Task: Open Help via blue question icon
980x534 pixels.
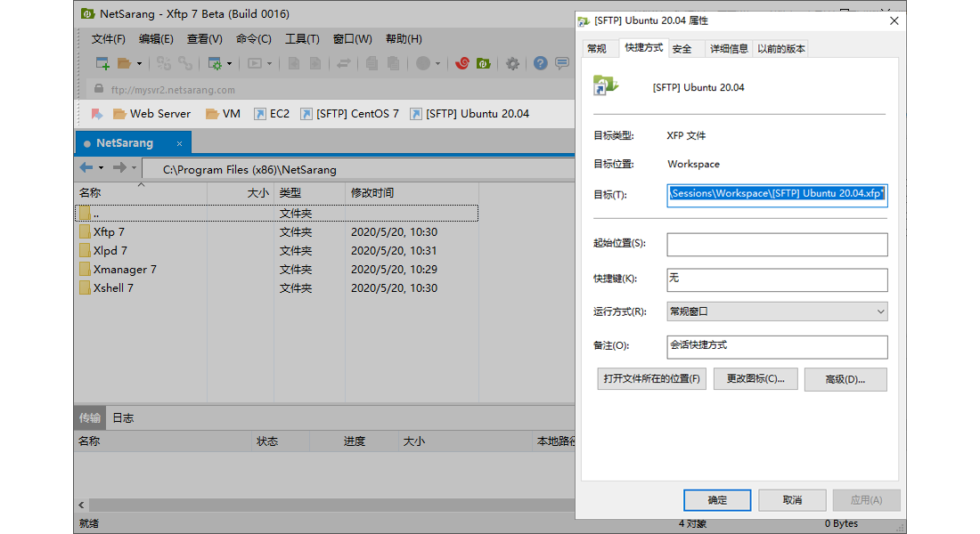Action: pyautogui.click(x=541, y=63)
